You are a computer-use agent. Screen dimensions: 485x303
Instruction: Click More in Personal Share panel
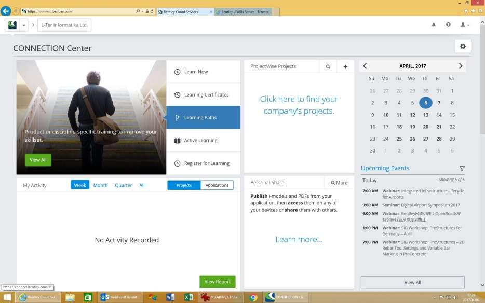tap(339, 183)
